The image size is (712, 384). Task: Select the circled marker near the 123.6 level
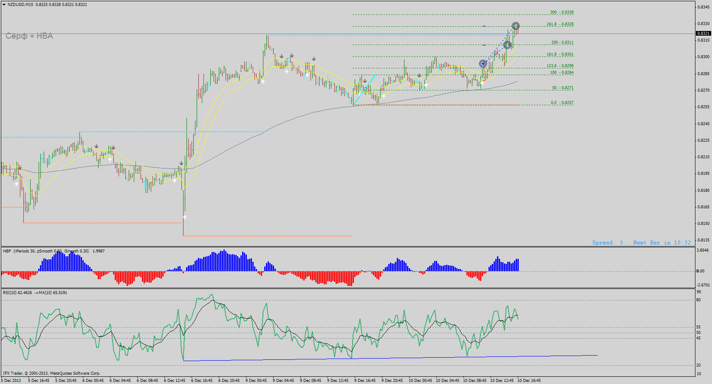[x=483, y=64]
